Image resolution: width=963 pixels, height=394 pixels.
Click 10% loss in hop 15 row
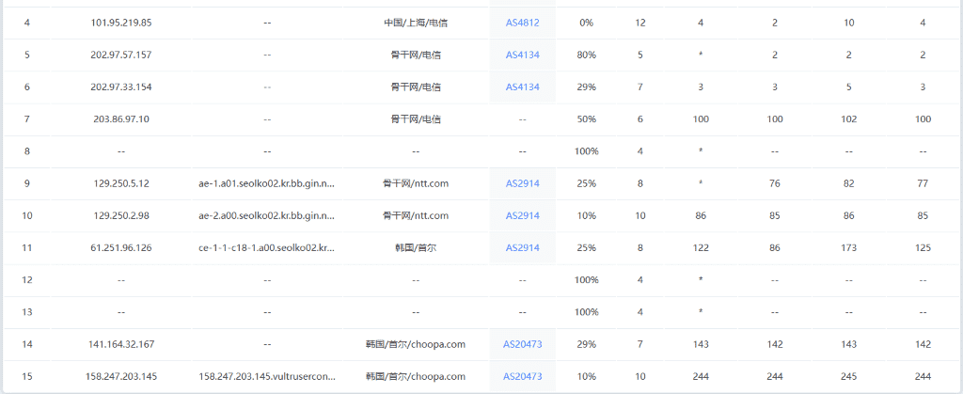(587, 376)
